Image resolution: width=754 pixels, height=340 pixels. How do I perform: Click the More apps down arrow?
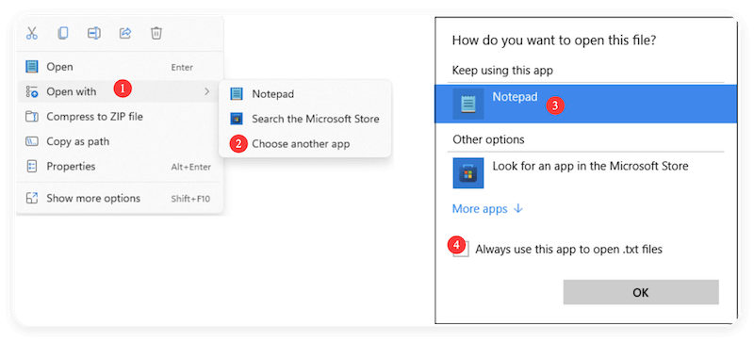[x=518, y=209]
